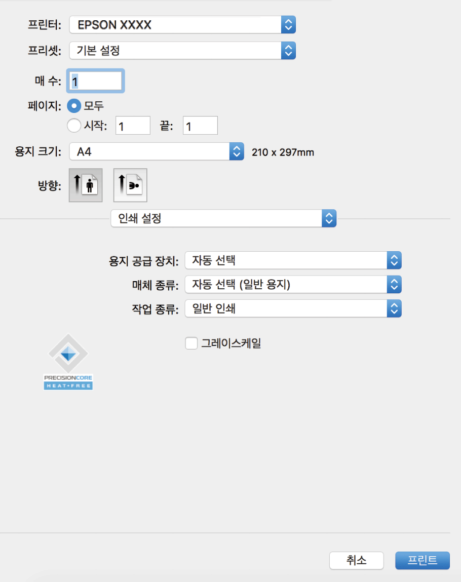Image resolution: width=461 pixels, height=582 pixels.
Task: Select portrait orientation icon
Action: tap(85, 185)
